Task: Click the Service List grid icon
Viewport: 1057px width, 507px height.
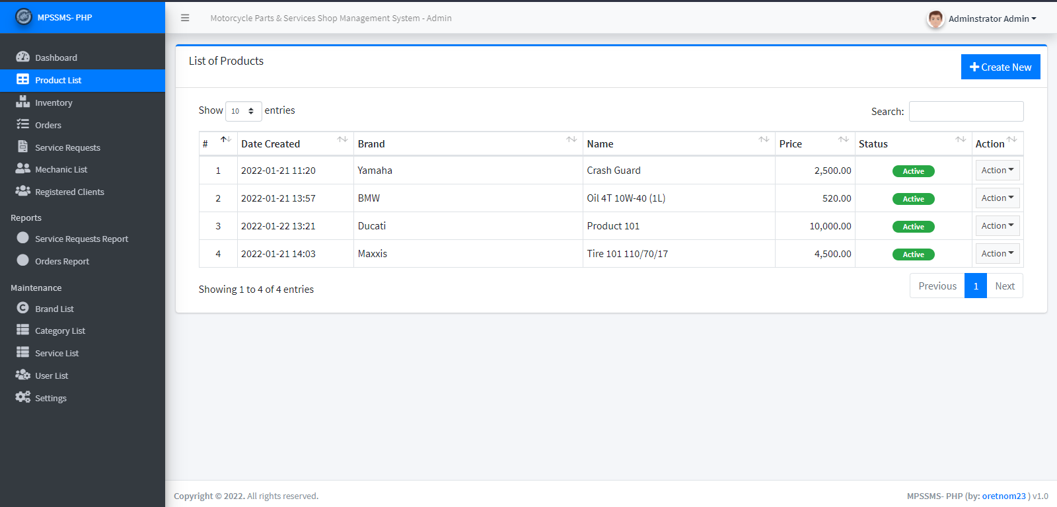Action: pyautogui.click(x=22, y=352)
